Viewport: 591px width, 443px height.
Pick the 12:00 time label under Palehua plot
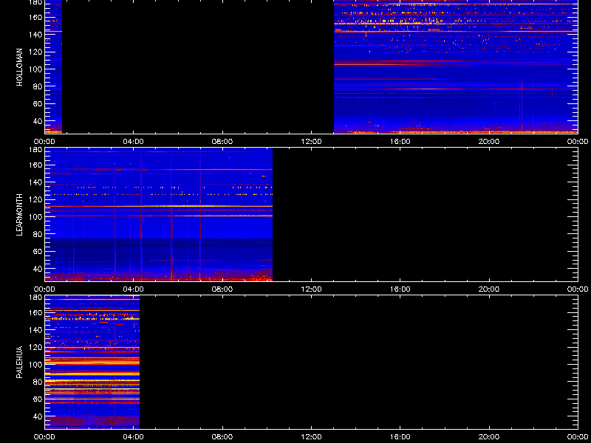point(311,437)
